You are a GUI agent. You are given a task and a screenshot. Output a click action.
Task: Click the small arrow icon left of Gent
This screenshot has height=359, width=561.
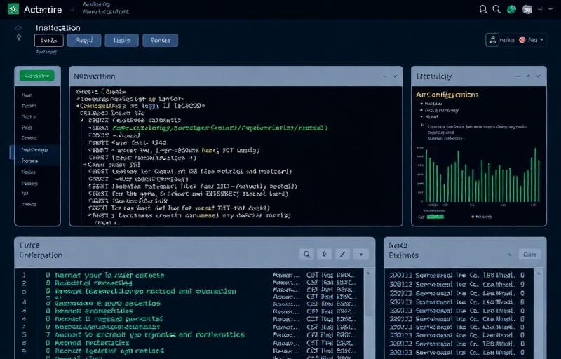pyautogui.click(x=510, y=255)
